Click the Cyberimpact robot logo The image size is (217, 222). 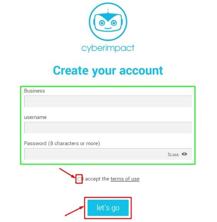[x=108, y=22]
